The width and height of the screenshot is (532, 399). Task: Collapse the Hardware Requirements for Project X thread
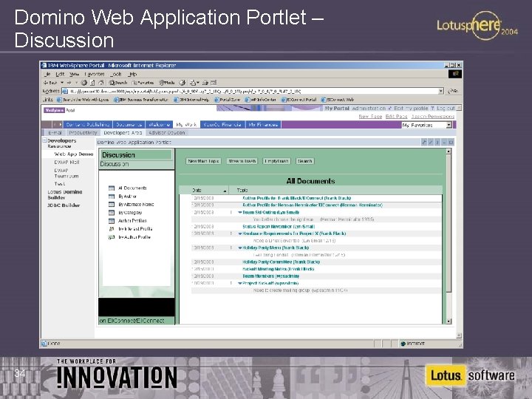(240, 233)
